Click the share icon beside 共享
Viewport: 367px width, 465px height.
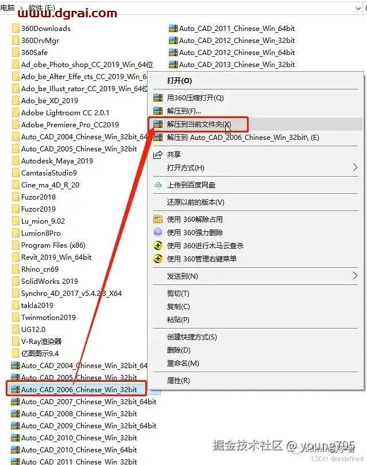click(x=158, y=154)
